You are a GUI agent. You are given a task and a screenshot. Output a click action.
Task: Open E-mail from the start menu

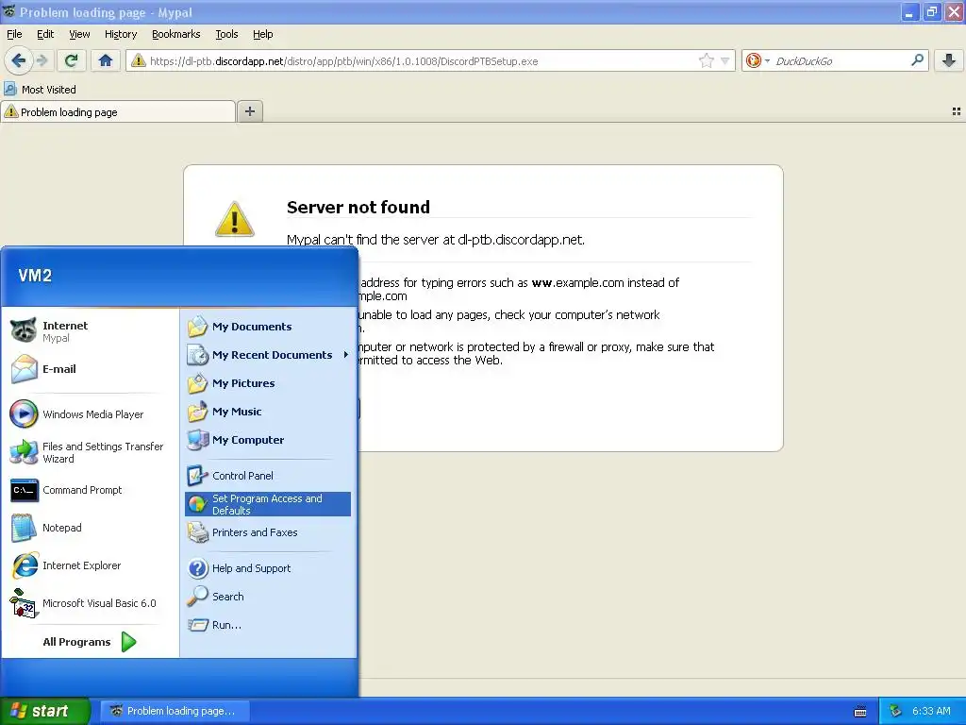[x=92, y=369]
